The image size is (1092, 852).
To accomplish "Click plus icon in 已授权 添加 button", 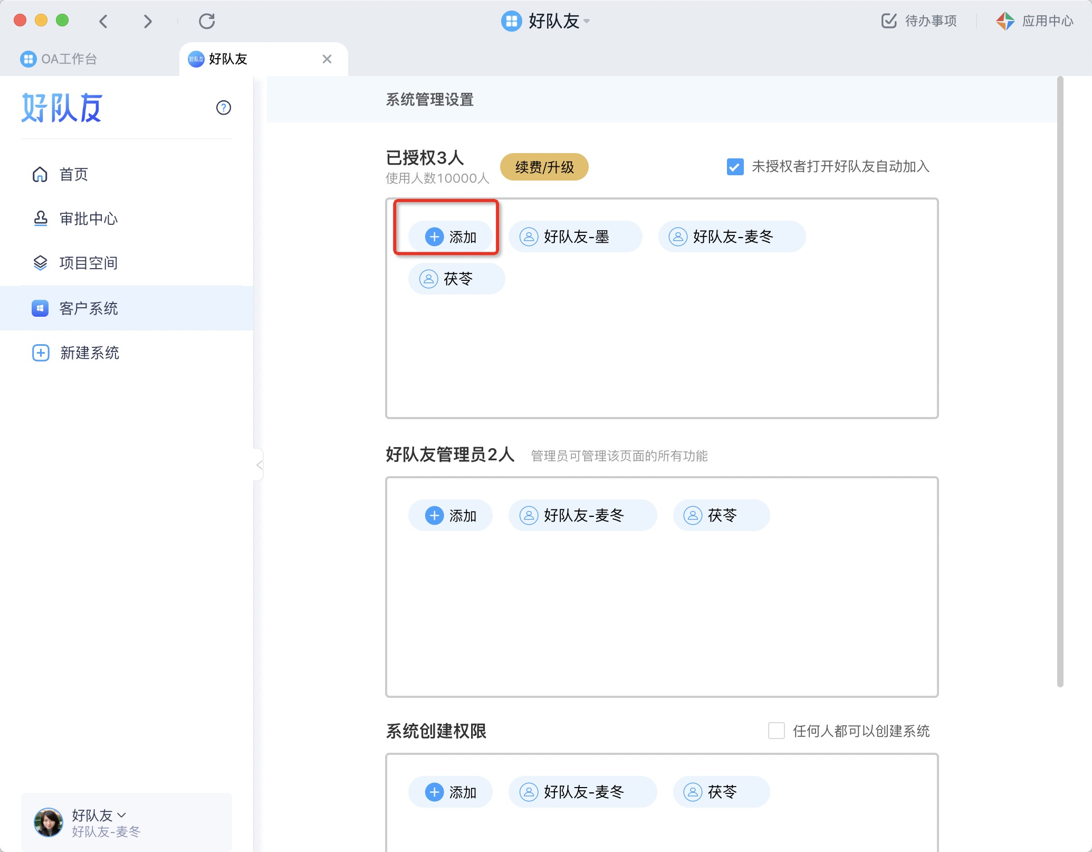I will pos(434,236).
